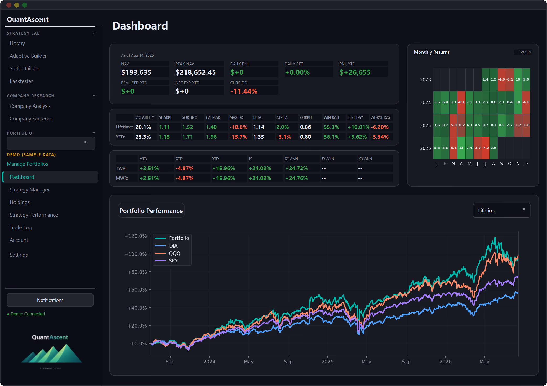Collapse the Portfolio section arrow
This screenshot has height=386, width=547.
point(94,133)
